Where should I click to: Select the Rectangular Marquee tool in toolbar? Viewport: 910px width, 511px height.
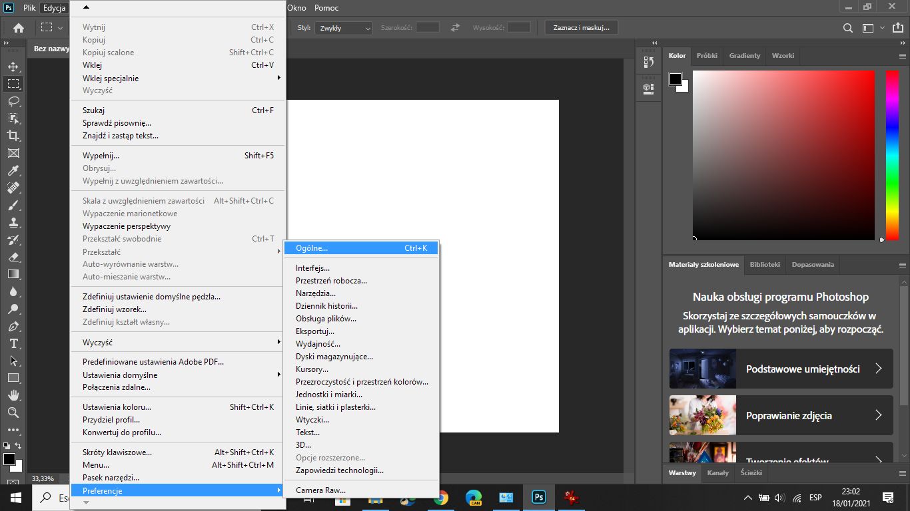coord(13,84)
